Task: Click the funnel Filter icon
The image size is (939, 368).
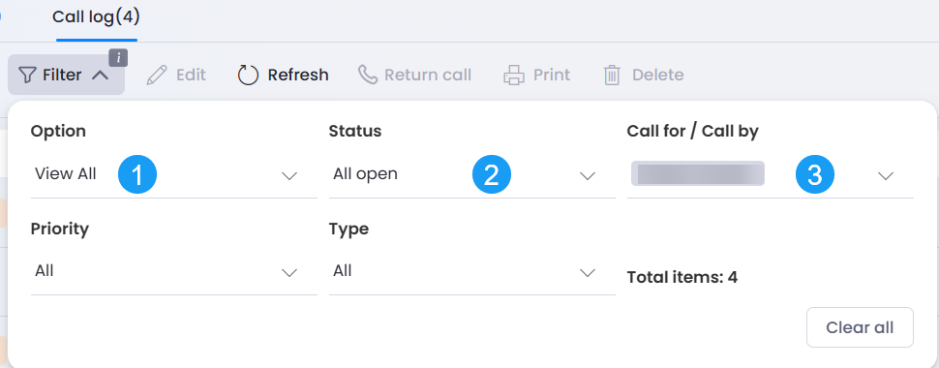Action: [27, 75]
